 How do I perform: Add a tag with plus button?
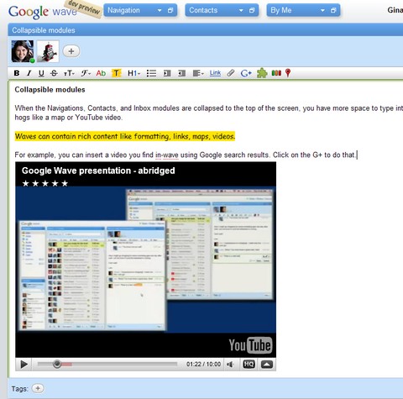pyautogui.click(x=38, y=388)
